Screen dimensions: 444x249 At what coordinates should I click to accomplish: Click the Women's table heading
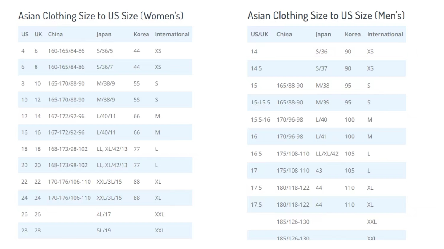101,16
